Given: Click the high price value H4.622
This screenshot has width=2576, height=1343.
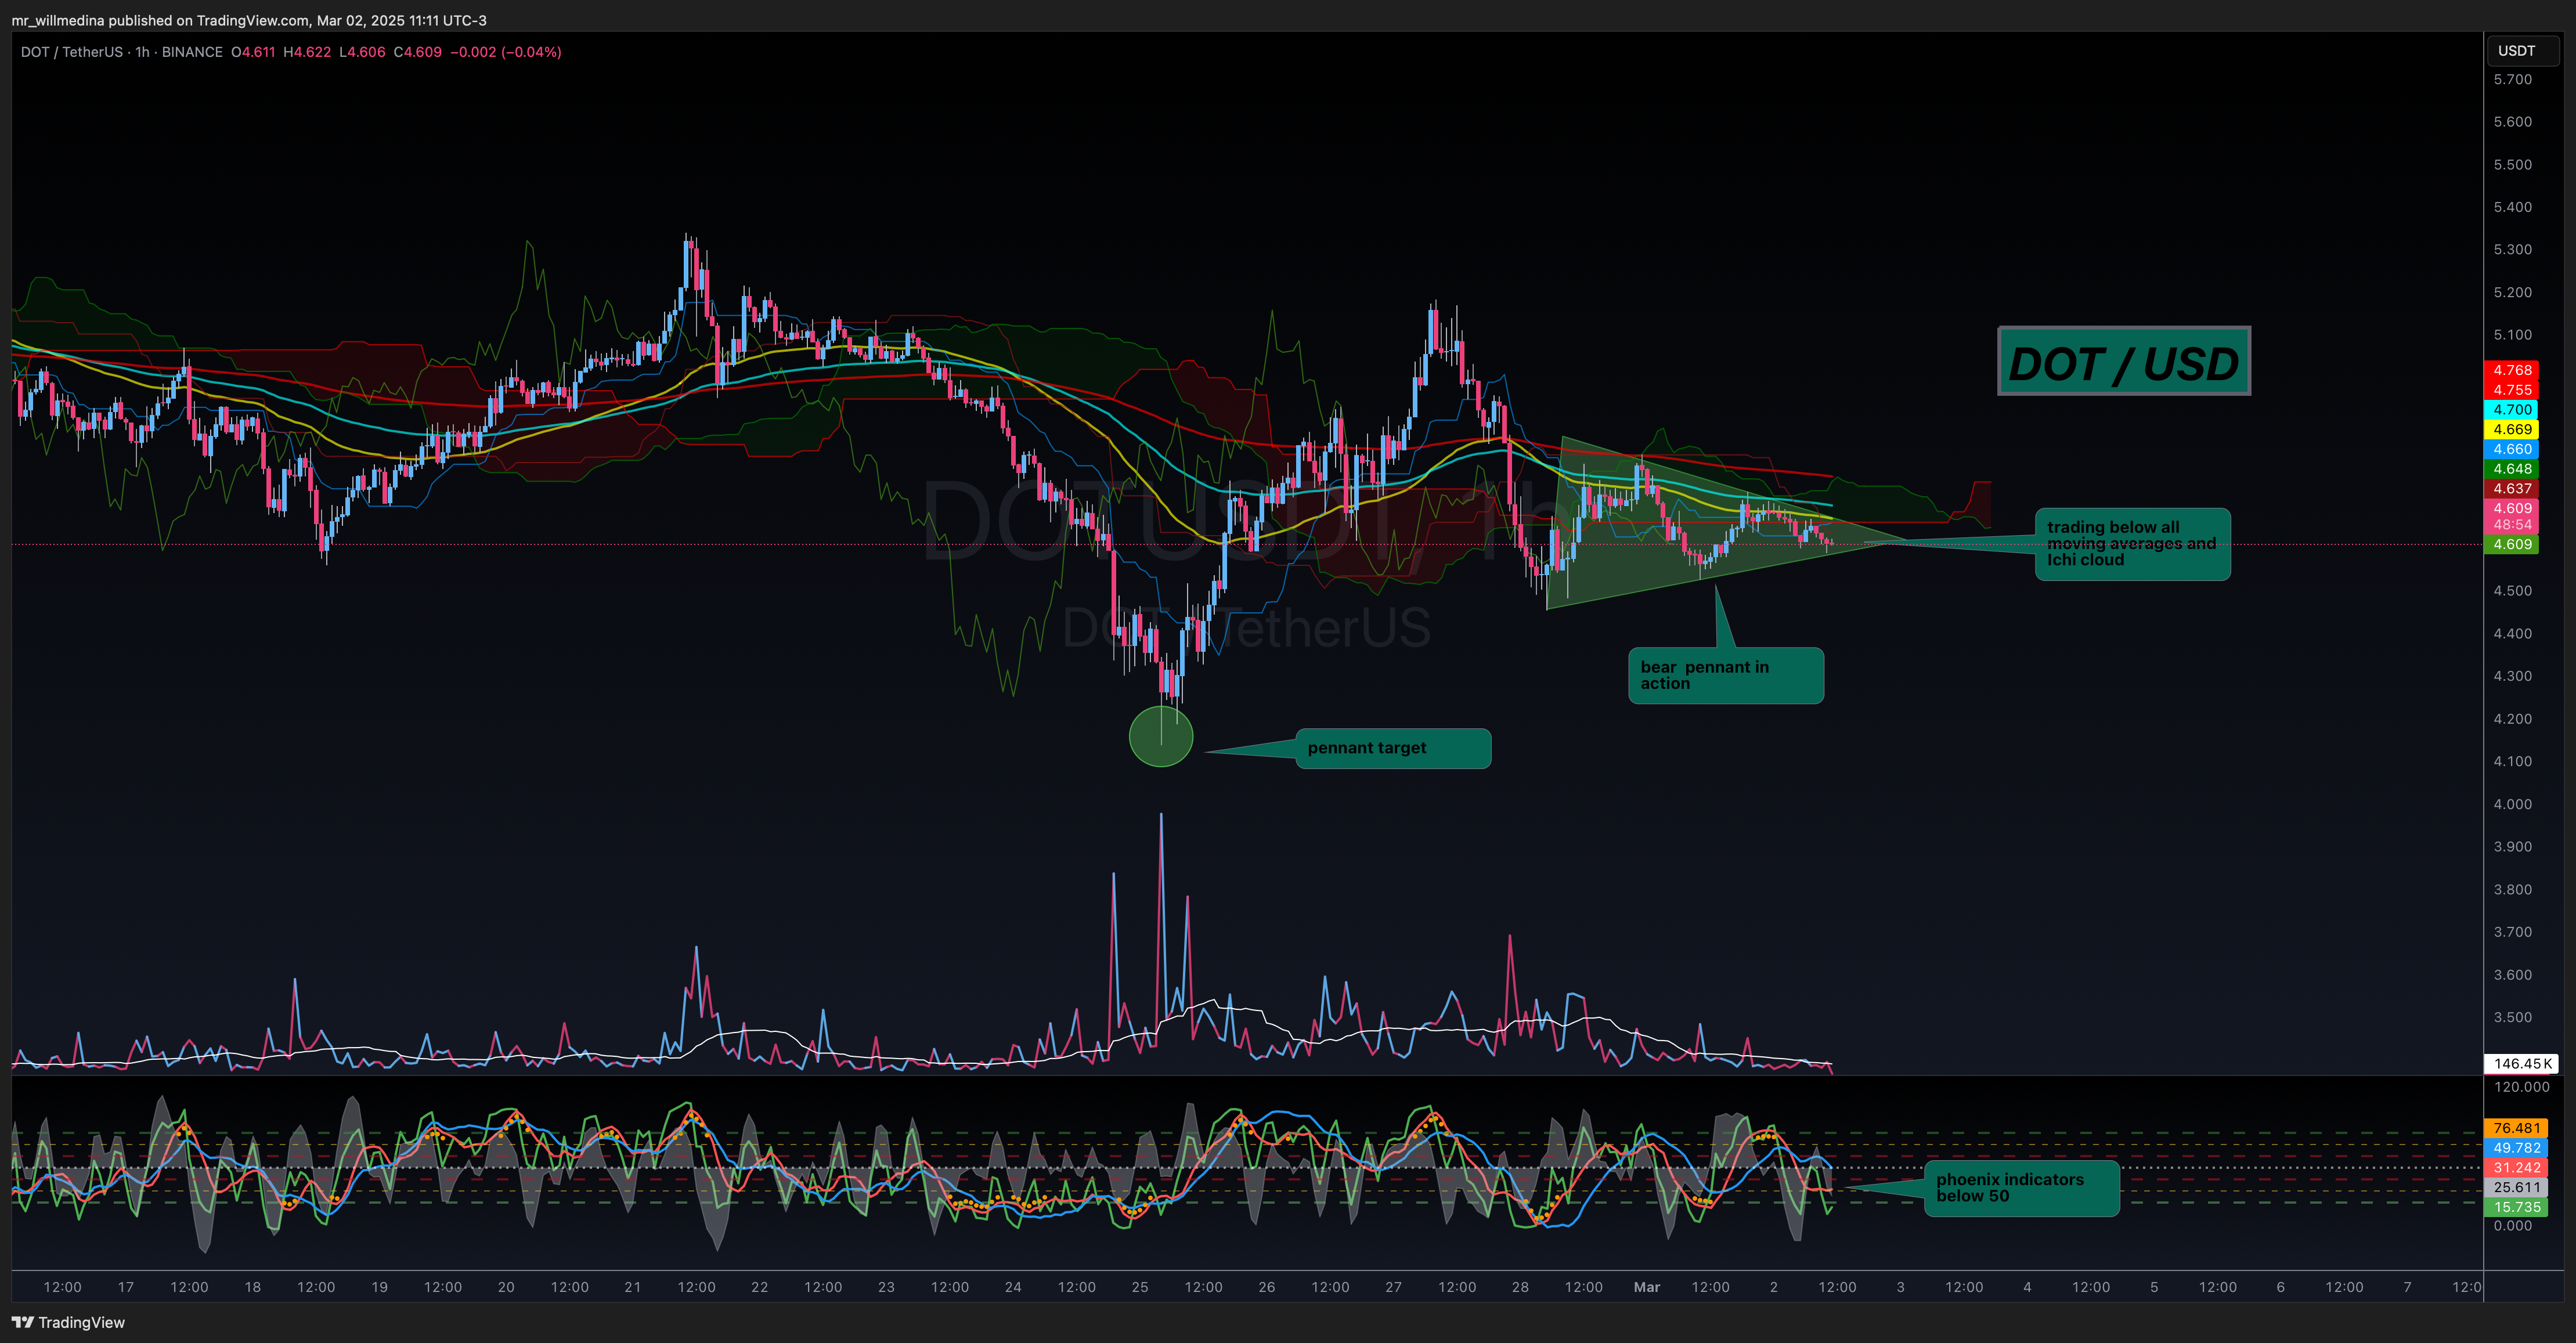Looking at the screenshot, I should (x=307, y=52).
